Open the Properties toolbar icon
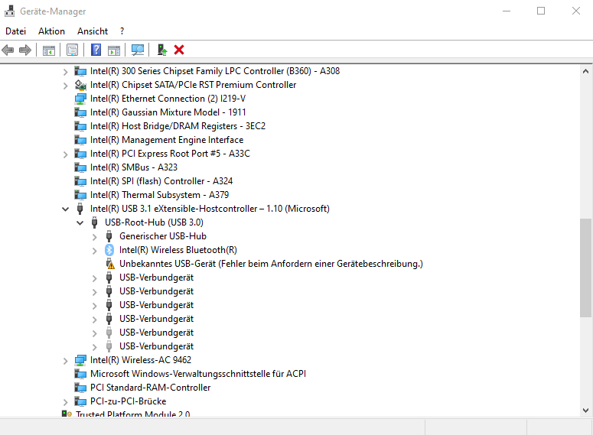The height and width of the screenshot is (435, 593). point(72,50)
